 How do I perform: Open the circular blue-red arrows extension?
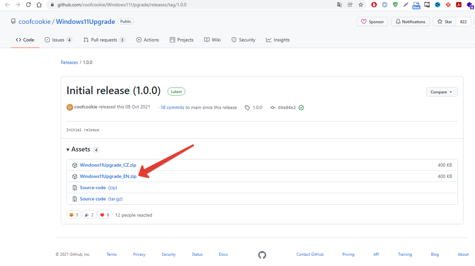tap(384, 5)
